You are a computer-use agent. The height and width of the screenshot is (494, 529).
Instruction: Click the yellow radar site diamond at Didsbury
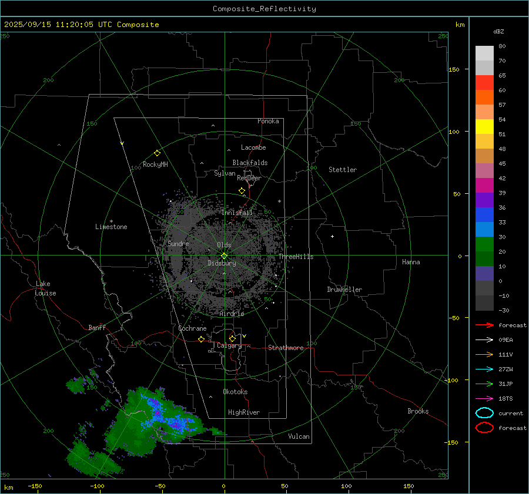pos(224,256)
